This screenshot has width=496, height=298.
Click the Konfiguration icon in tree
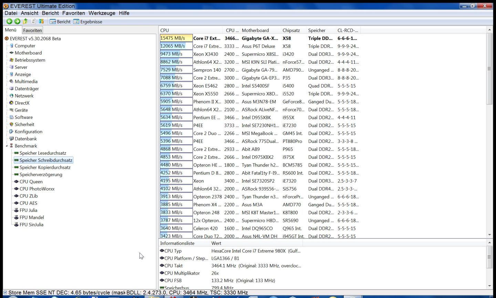11,132
